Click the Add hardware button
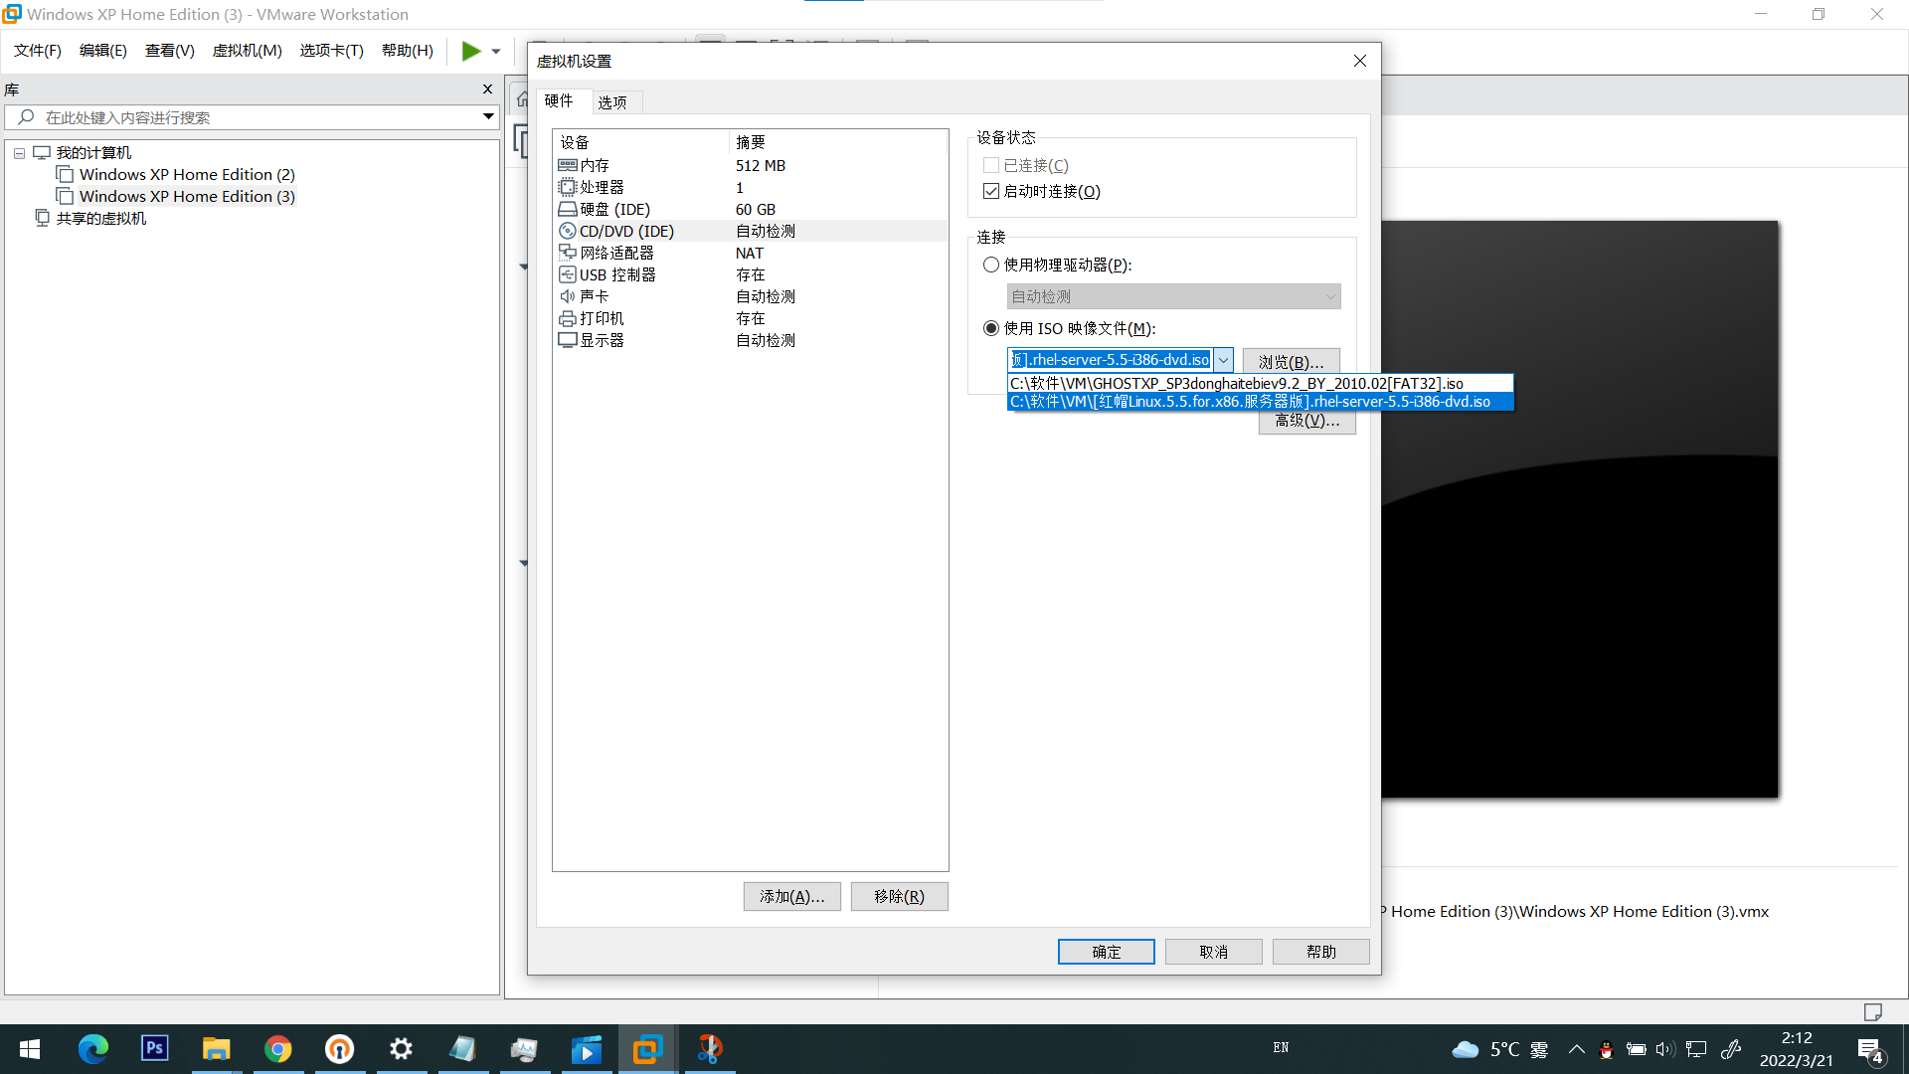 [791, 897]
